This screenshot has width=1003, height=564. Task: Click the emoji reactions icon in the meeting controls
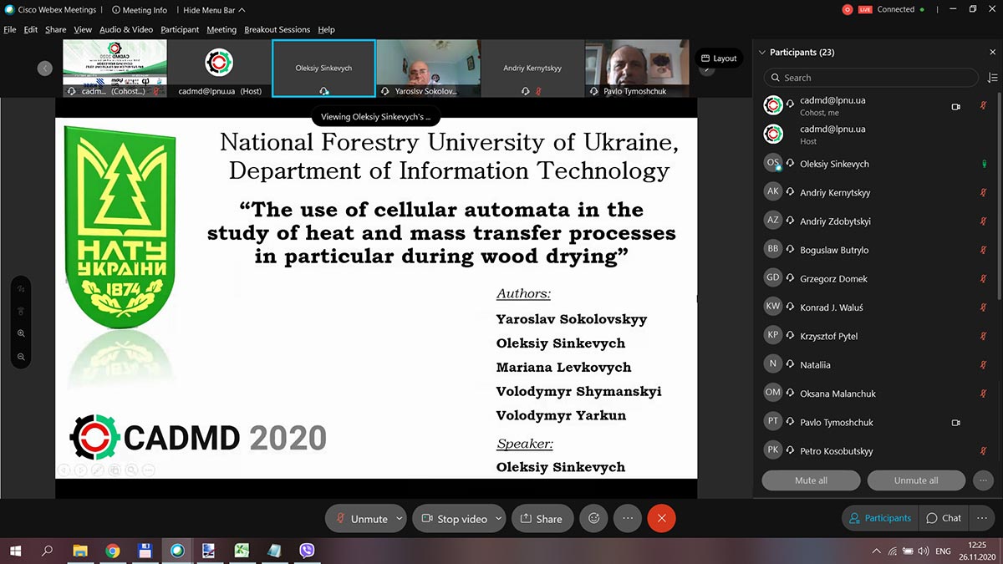[x=593, y=518]
